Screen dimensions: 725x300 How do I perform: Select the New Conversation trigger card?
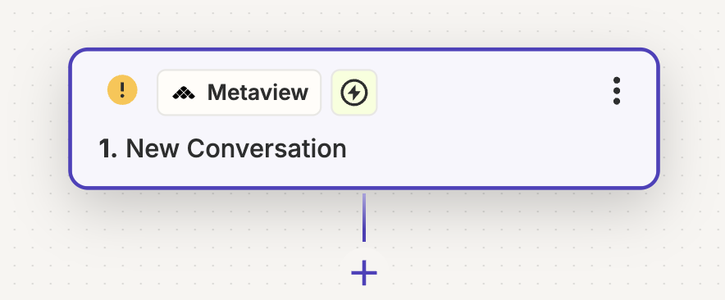364,119
